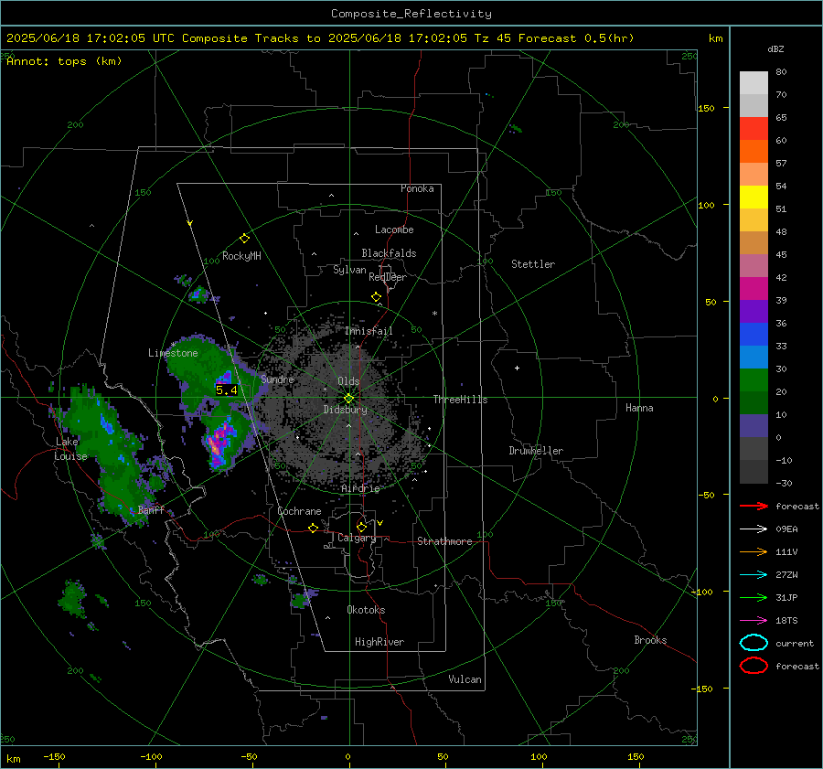
Task: Click the RockyMH location label
Action: (241, 256)
